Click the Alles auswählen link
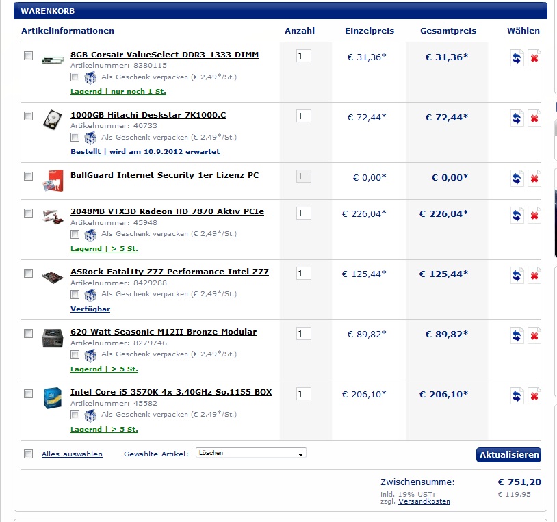The width and height of the screenshot is (557, 522). coord(72,454)
